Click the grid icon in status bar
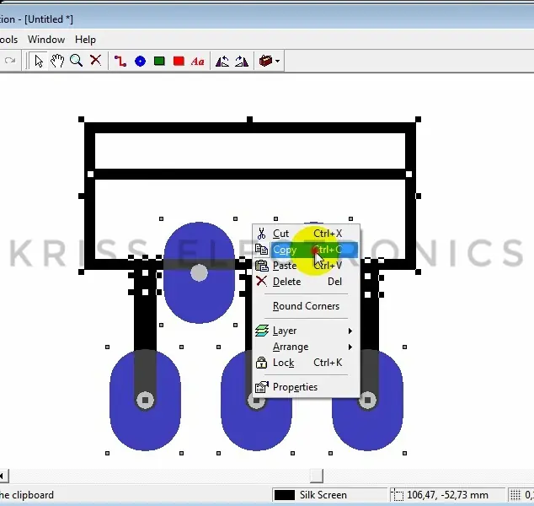 tap(515, 495)
